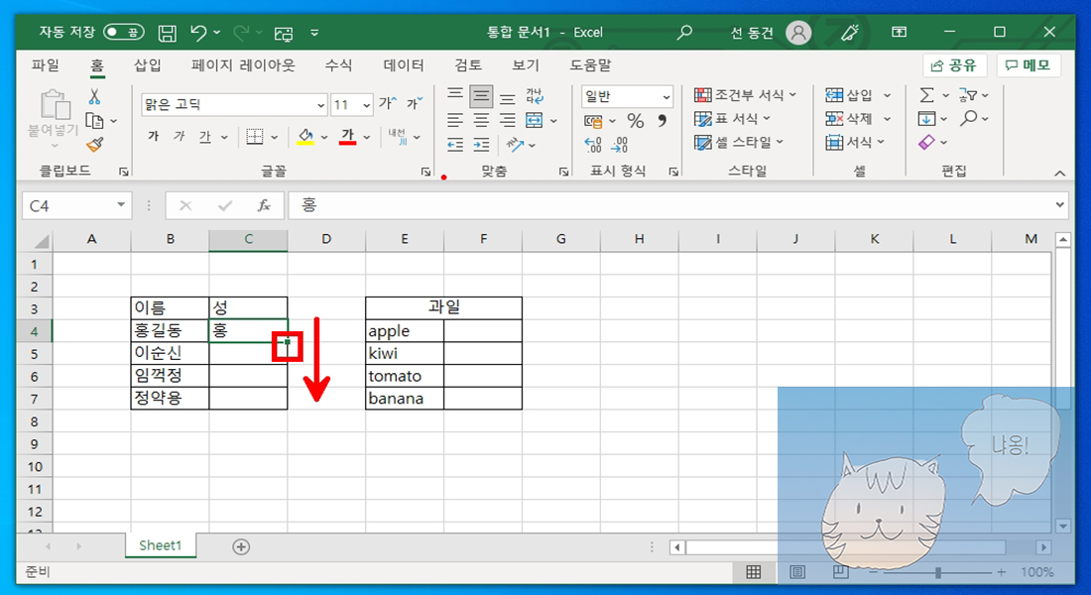This screenshot has width=1091, height=595.
Task: Toggle align left for cell text
Action: coord(455,120)
